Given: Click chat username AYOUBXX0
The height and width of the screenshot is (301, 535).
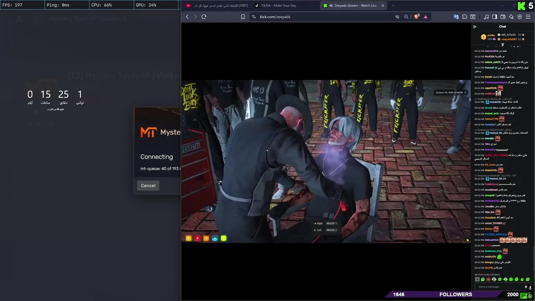Looking at the screenshot, I should 492,201.
